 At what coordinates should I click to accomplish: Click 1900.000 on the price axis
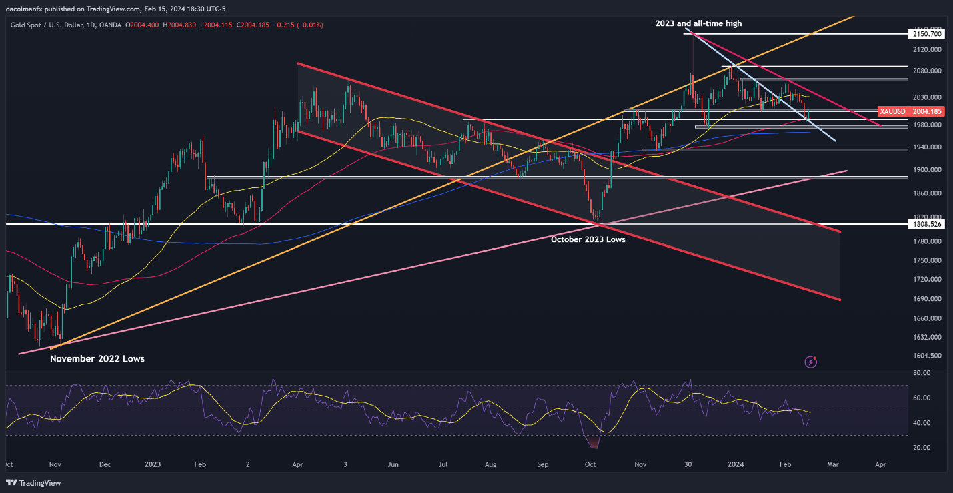click(926, 169)
